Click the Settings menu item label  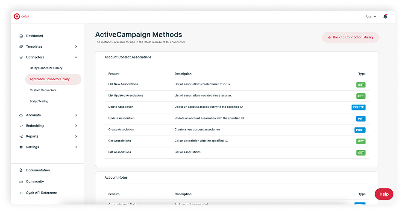point(32,147)
